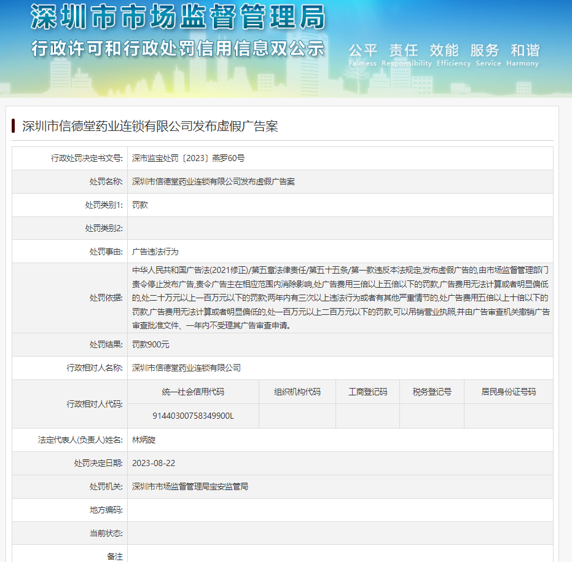Select document number 深市监宝处罚〔2023〕燕罗60号
Image resolution: width=572 pixels, height=562 pixels.
click(188, 158)
